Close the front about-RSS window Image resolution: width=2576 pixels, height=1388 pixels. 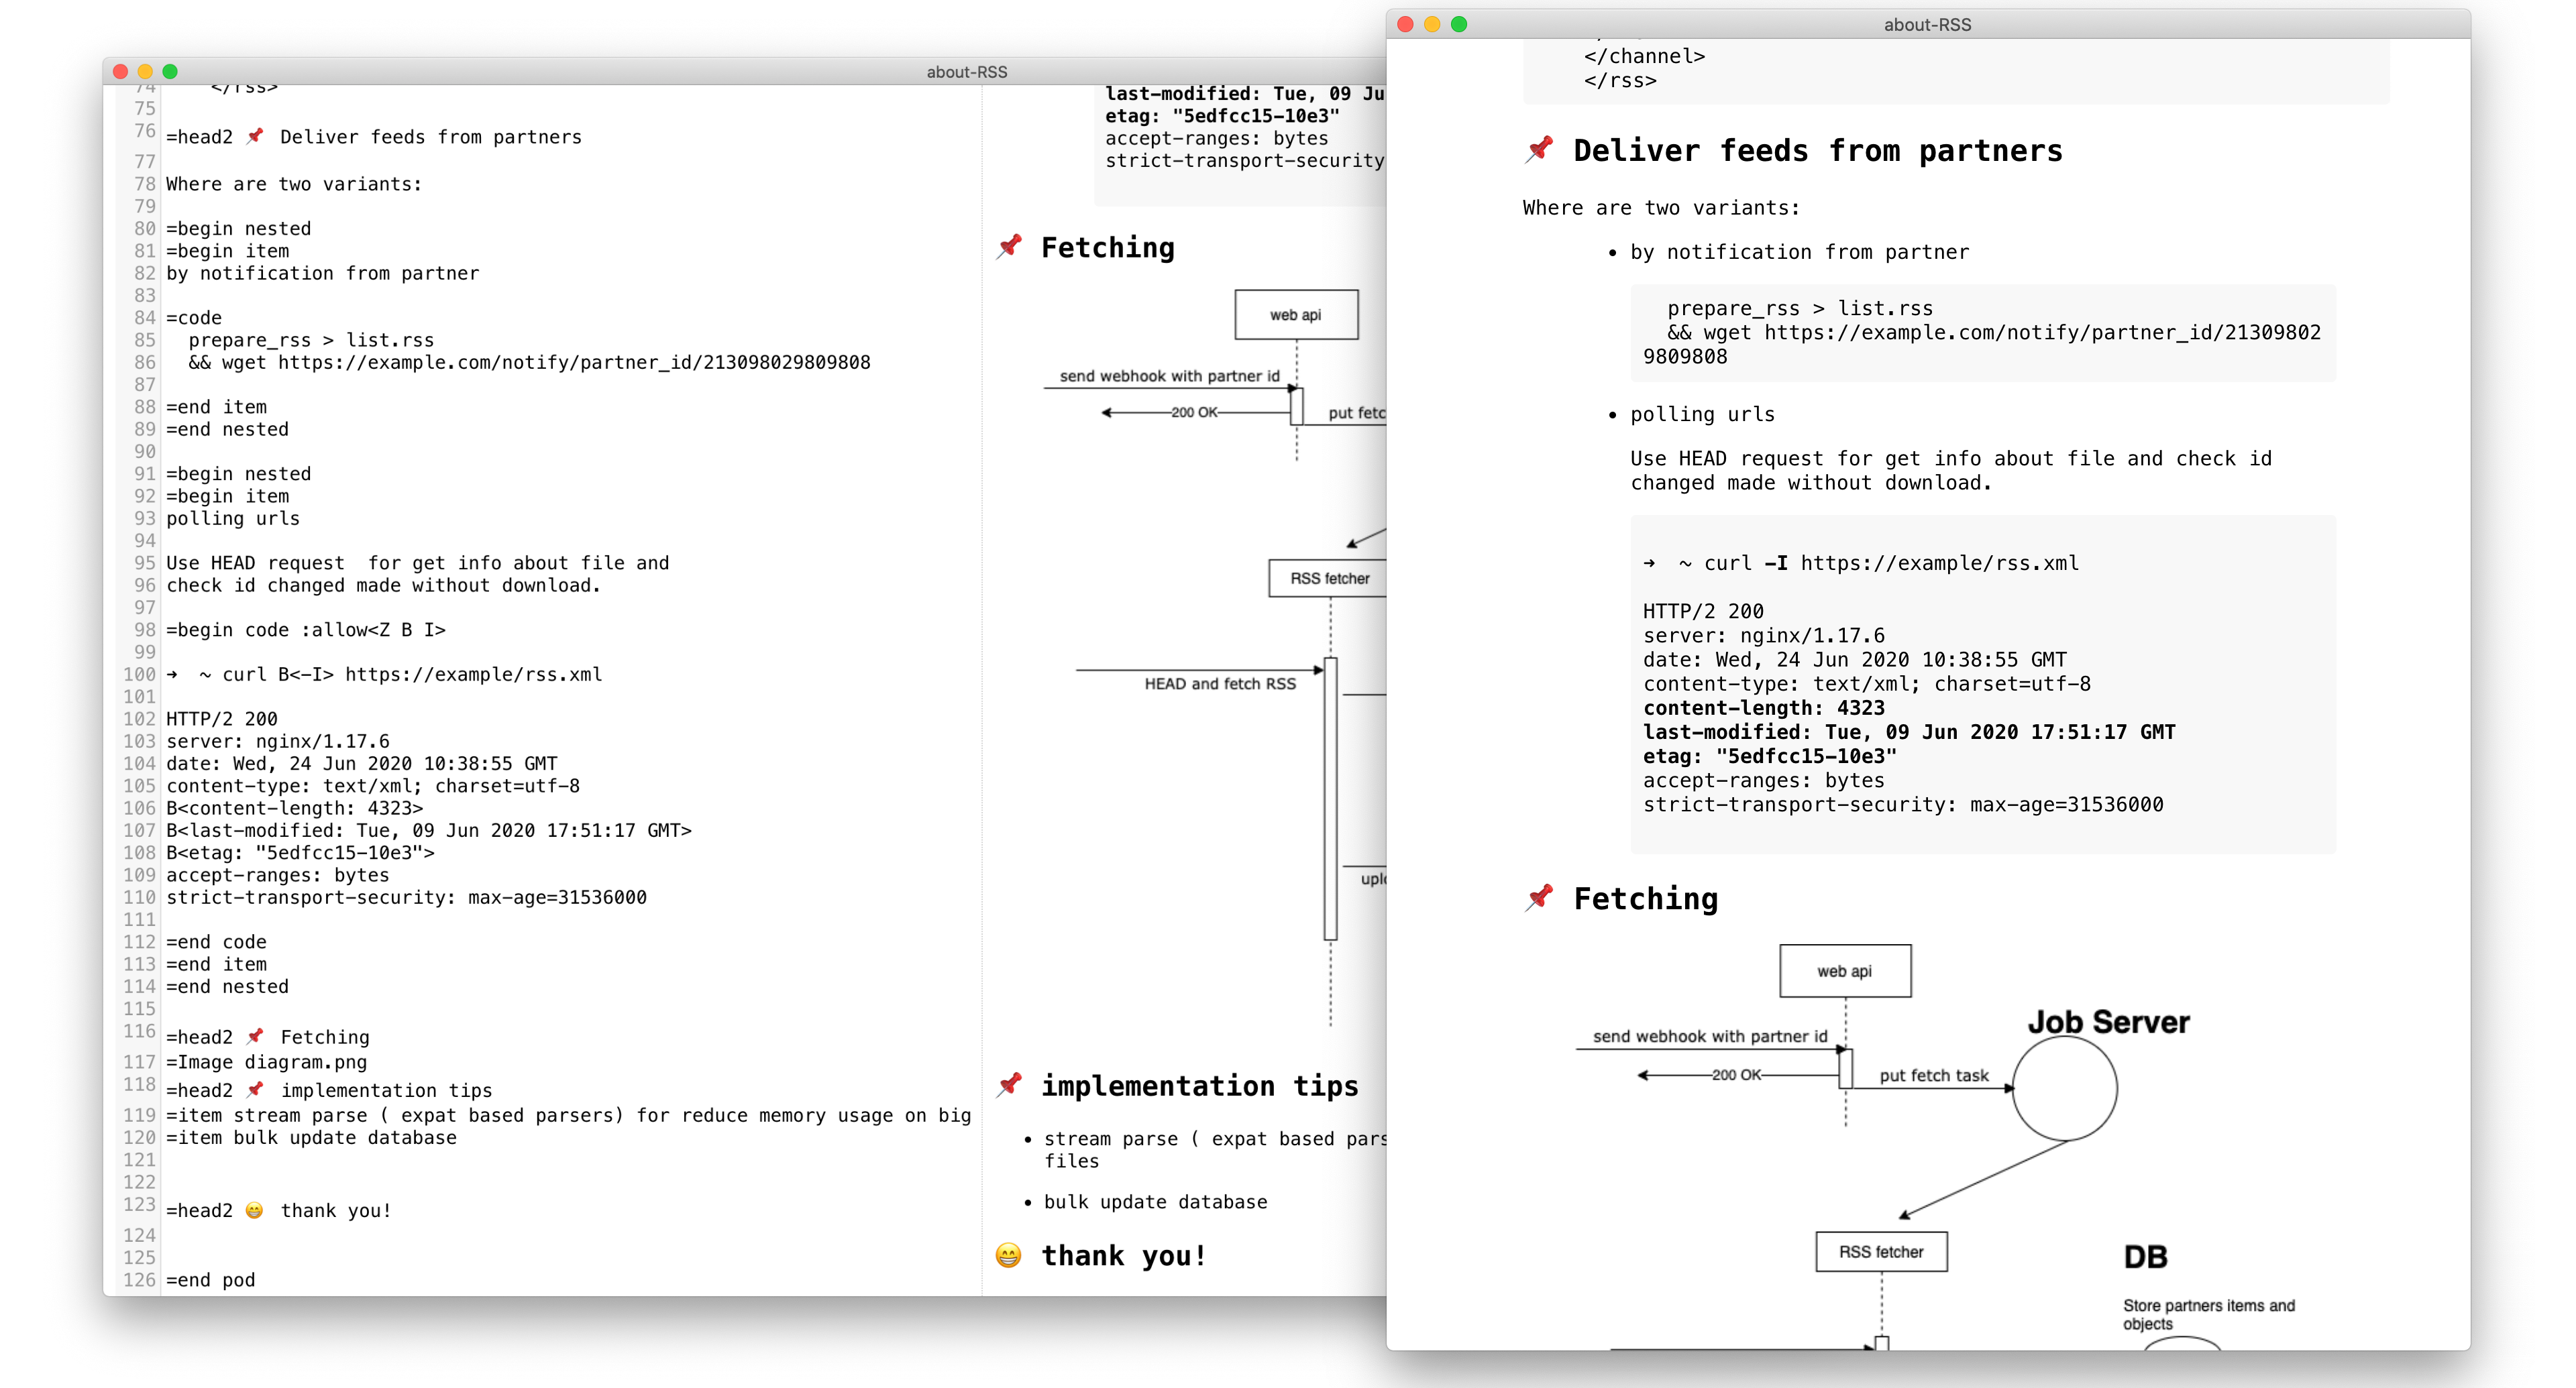1405,24
